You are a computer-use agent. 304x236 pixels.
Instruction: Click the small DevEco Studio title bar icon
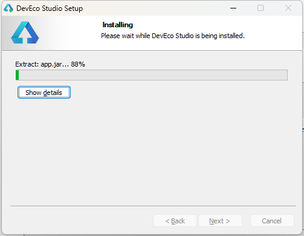[8, 8]
